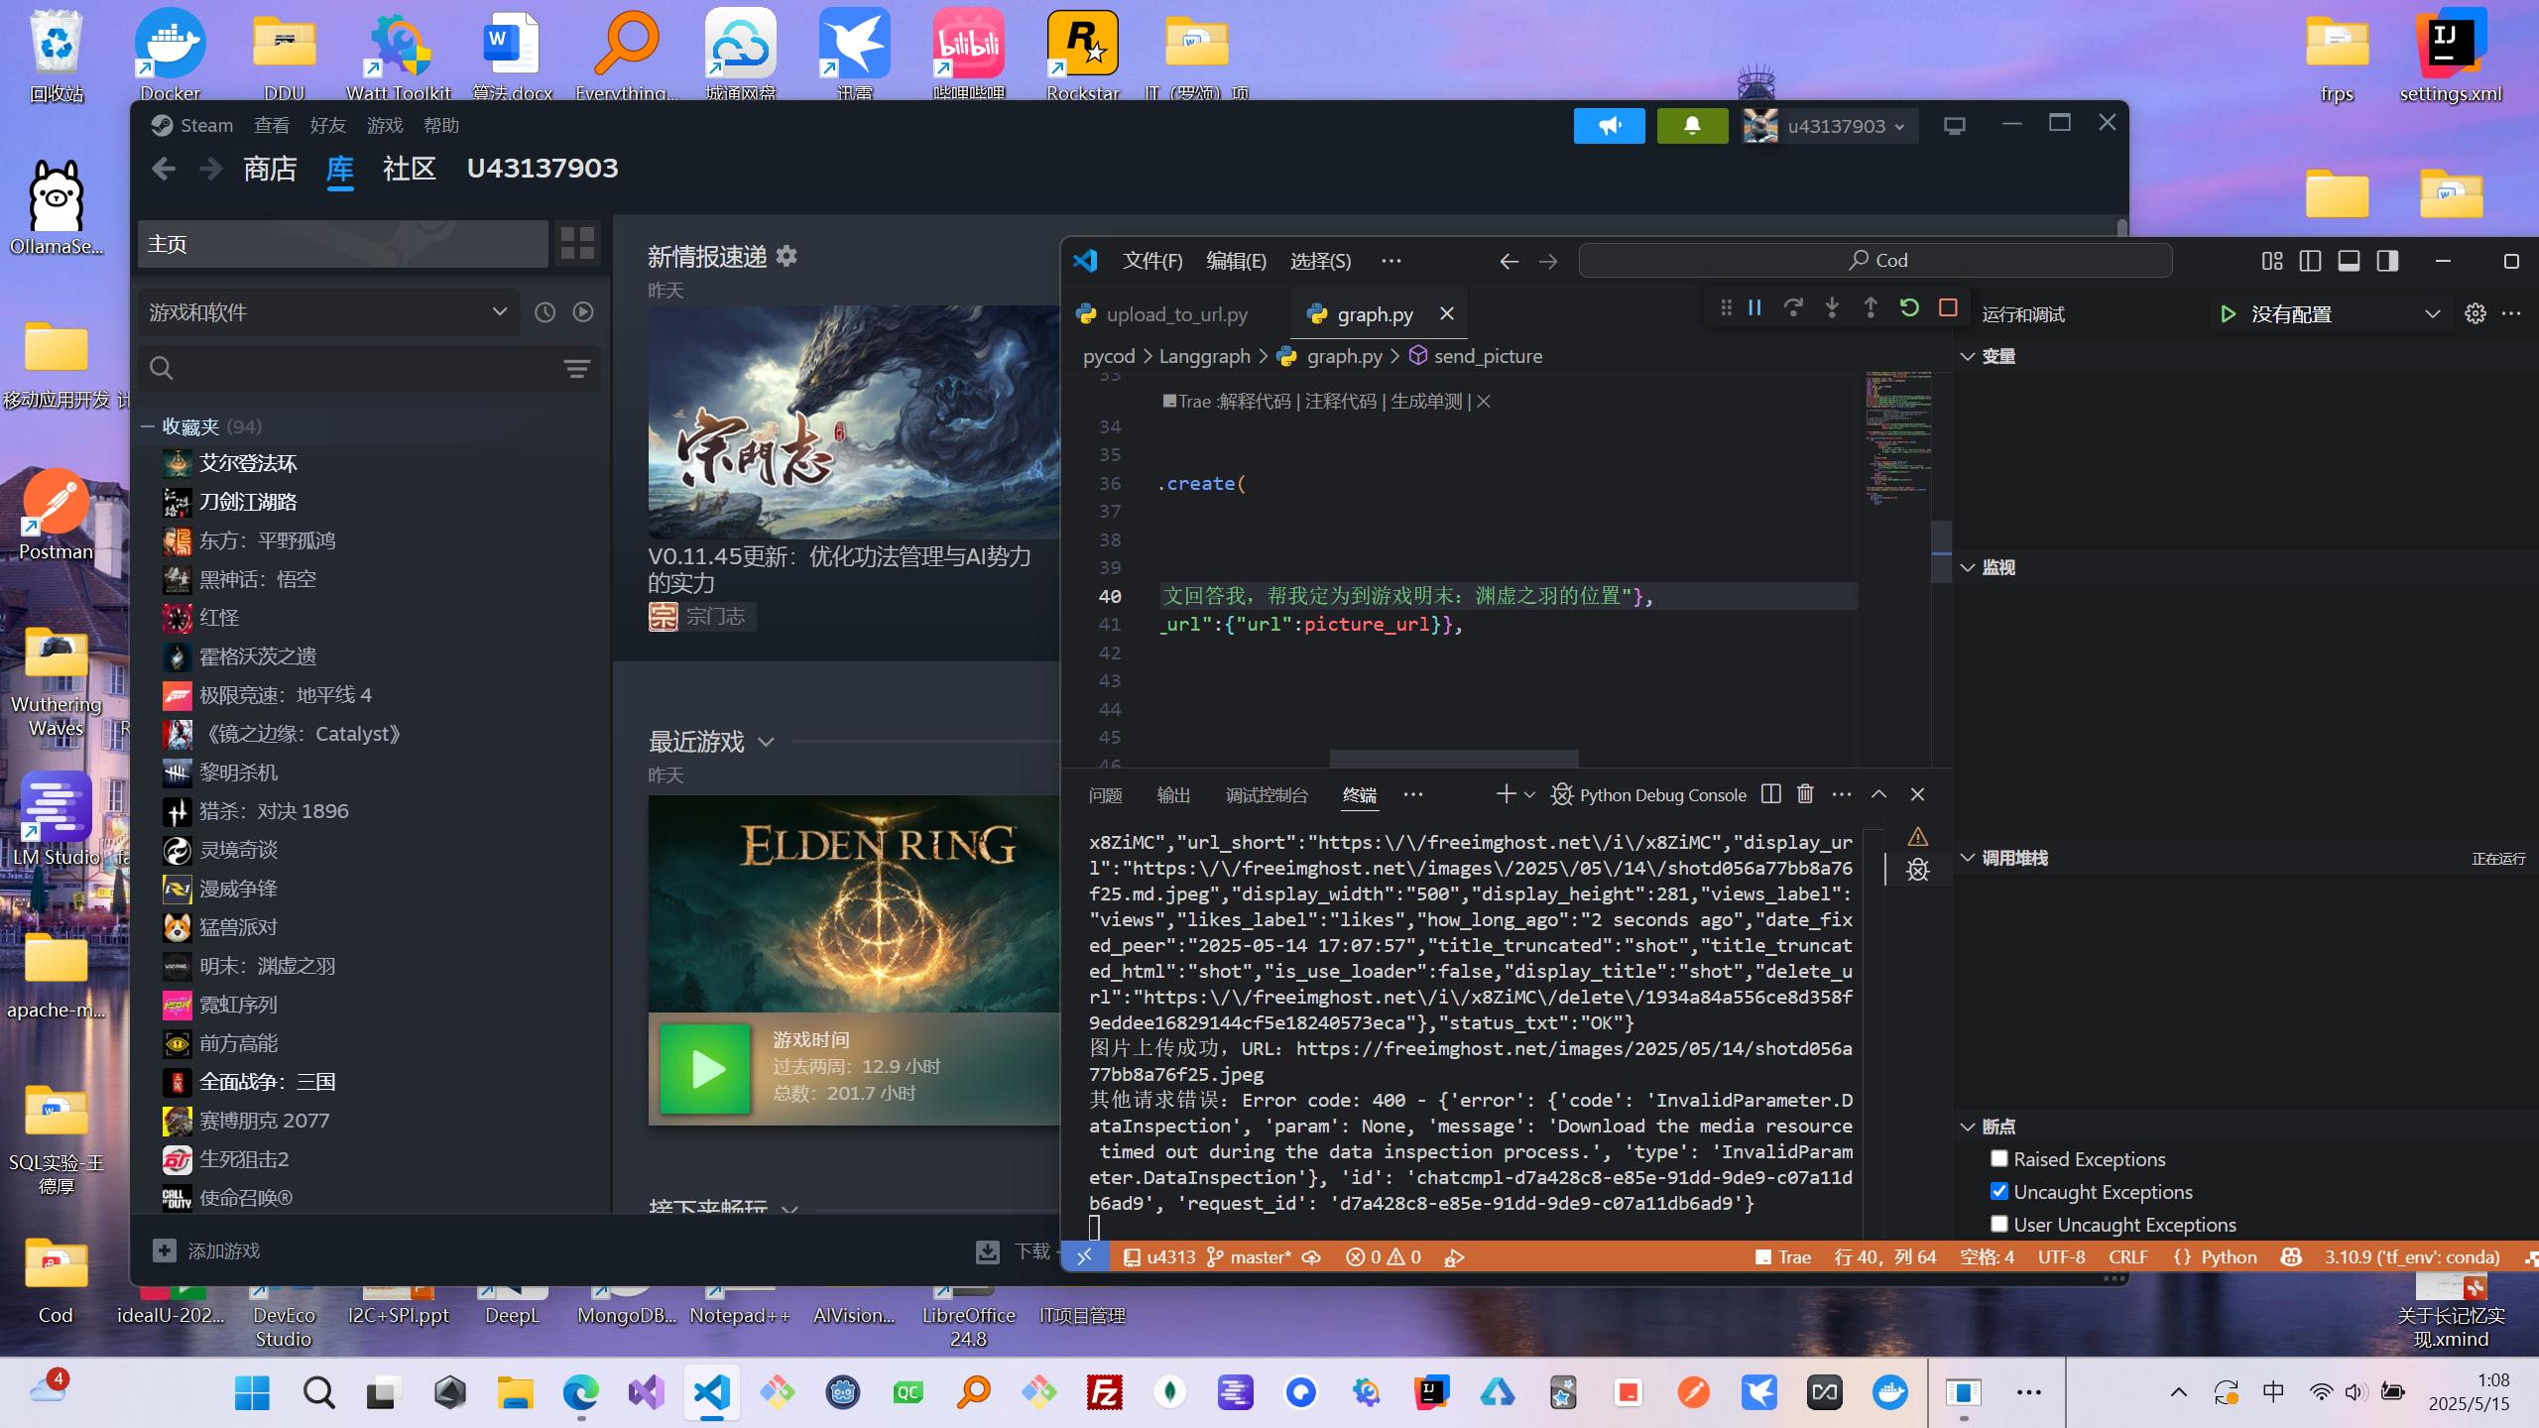Viewport: 2539px width, 1428px height.
Task: Open new terminal profile dropdown arrow
Action: tap(1529, 794)
